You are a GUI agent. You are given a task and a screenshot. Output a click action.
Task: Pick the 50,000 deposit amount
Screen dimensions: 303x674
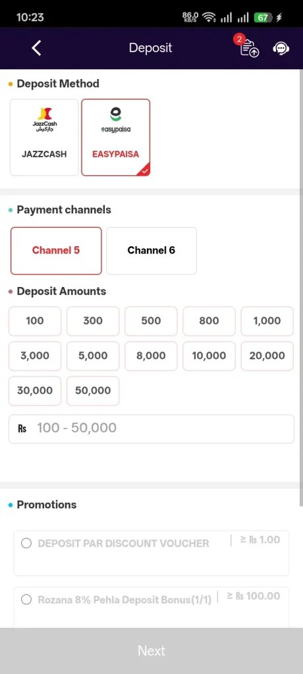[93, 391]
